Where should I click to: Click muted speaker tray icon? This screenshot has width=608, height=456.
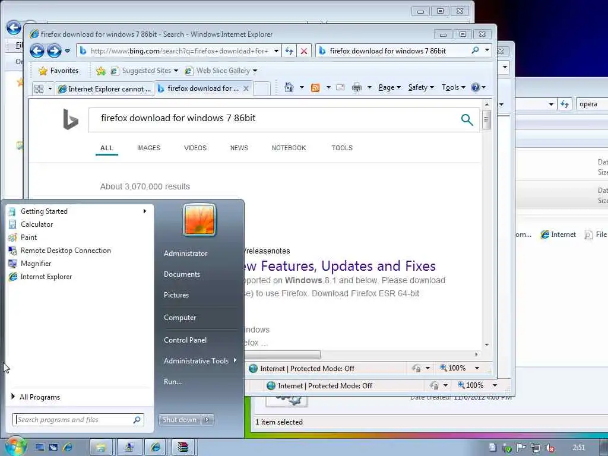[549, 448]
